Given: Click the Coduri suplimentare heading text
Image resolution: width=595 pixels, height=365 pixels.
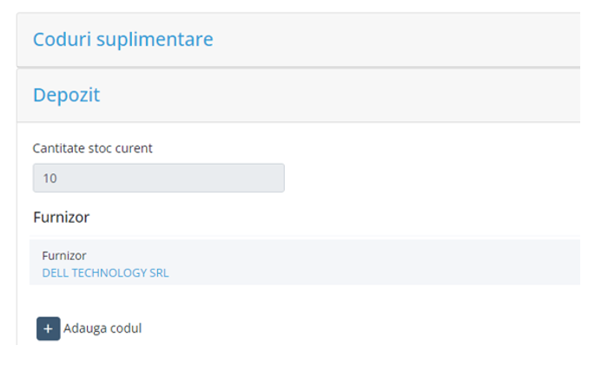Looking at the screenshot, I should (122, 40).
